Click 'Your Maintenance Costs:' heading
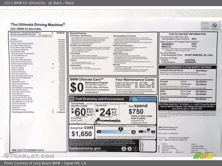Screen dimensions: 222x166 (135, 80)
